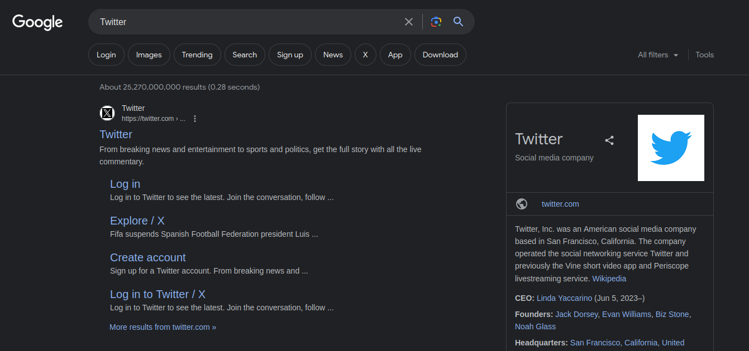Image resolution: width=749 pixels, height=351 pixels.
Task: Open the San Francisco headquarters link
Action: click(x=595, y=343)
